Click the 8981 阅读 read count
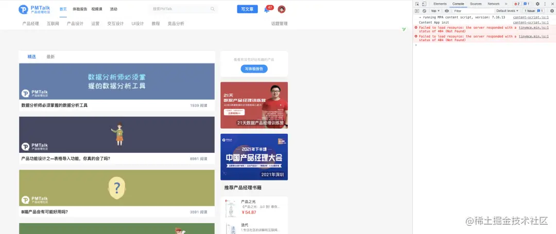 coord(199,158)
